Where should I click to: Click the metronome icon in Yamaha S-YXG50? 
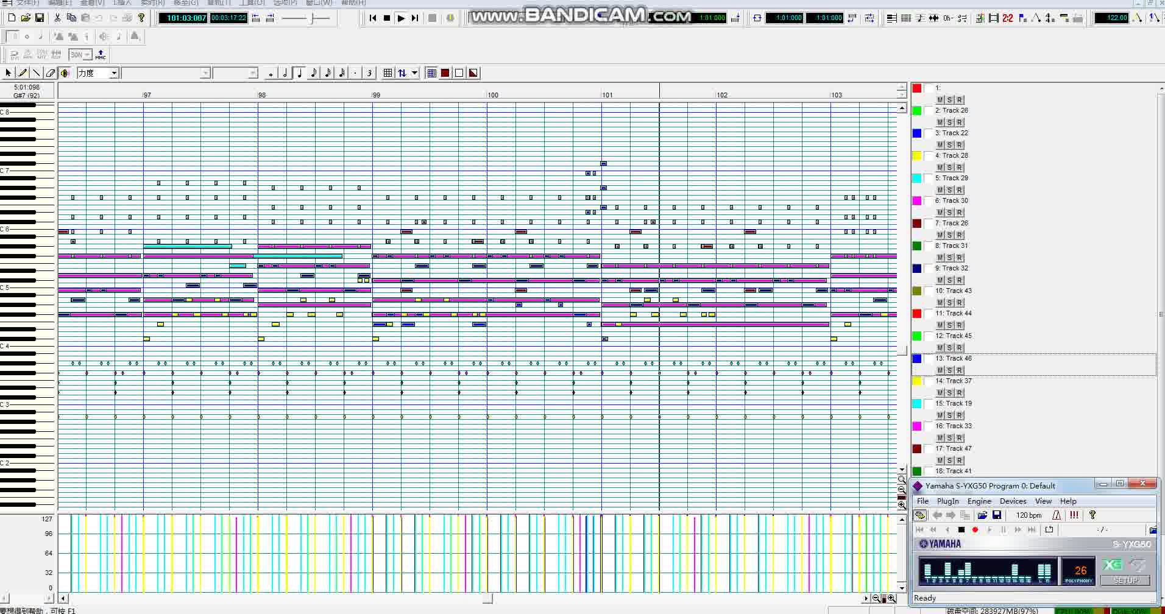(x=1057, y=515)
